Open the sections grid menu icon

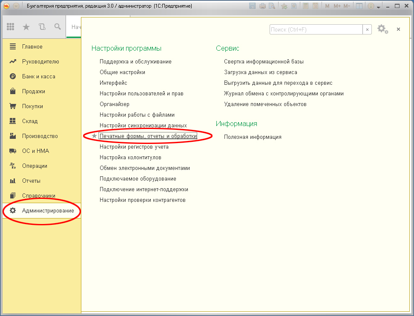click(x=10, y=26)
